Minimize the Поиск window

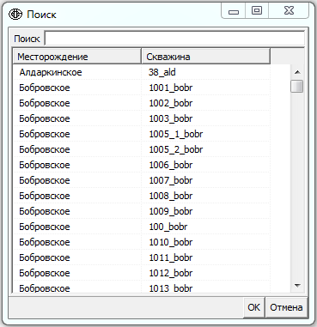point(234,11)
